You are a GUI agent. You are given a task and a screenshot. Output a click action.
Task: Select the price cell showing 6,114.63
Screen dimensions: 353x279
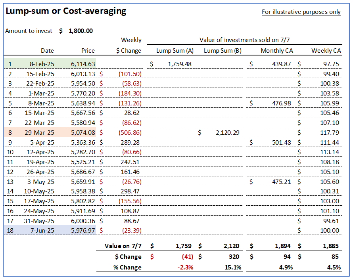83,63
